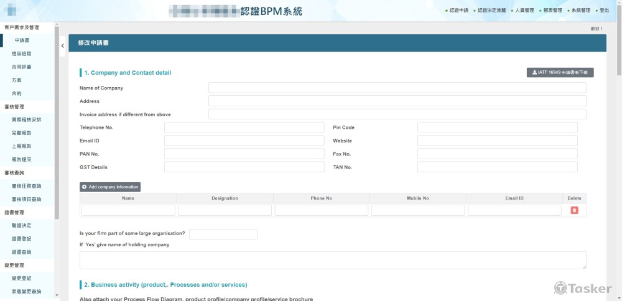Select 進度追蹤 in the sidebar

coord(21,54)
